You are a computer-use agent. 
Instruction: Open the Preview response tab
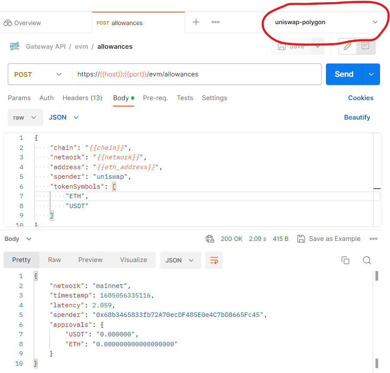pos(90,260)
